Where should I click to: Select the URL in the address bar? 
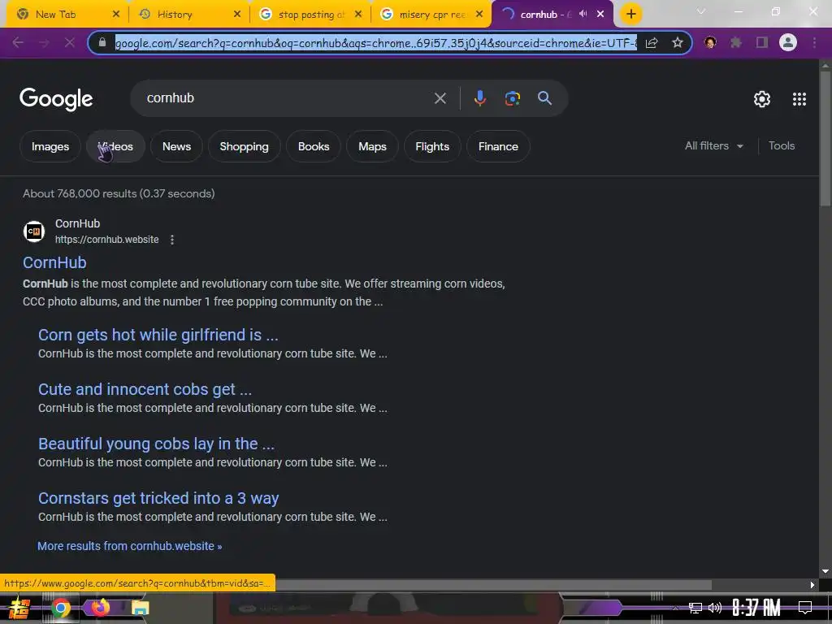tap(375, 43)
